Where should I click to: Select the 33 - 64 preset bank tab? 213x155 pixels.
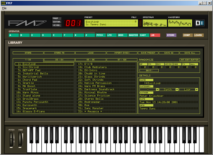(x=59, y=60)
